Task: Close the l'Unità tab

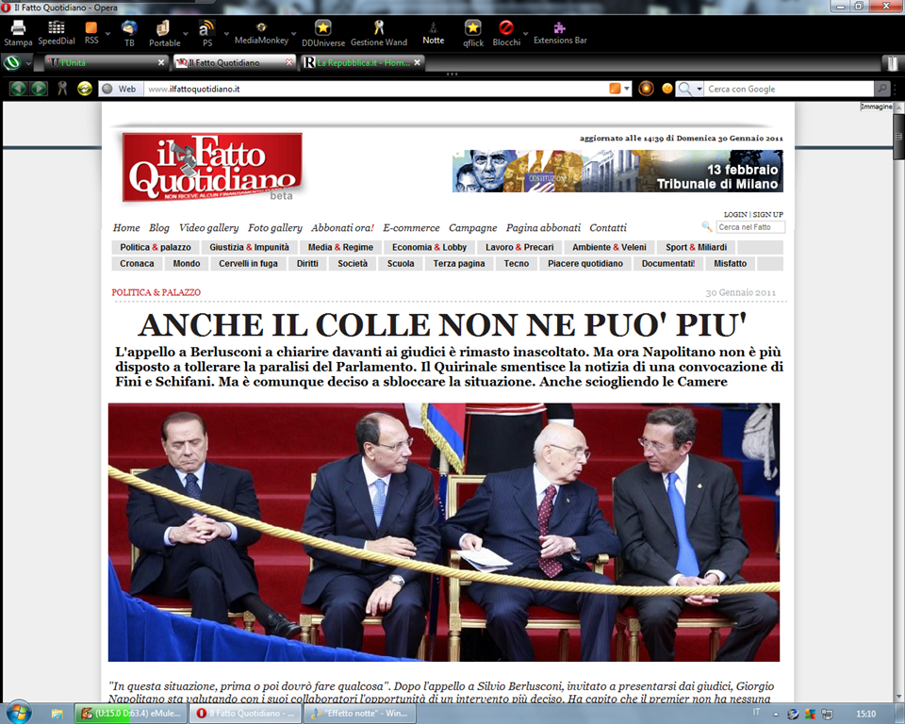Action: [161, 62]
